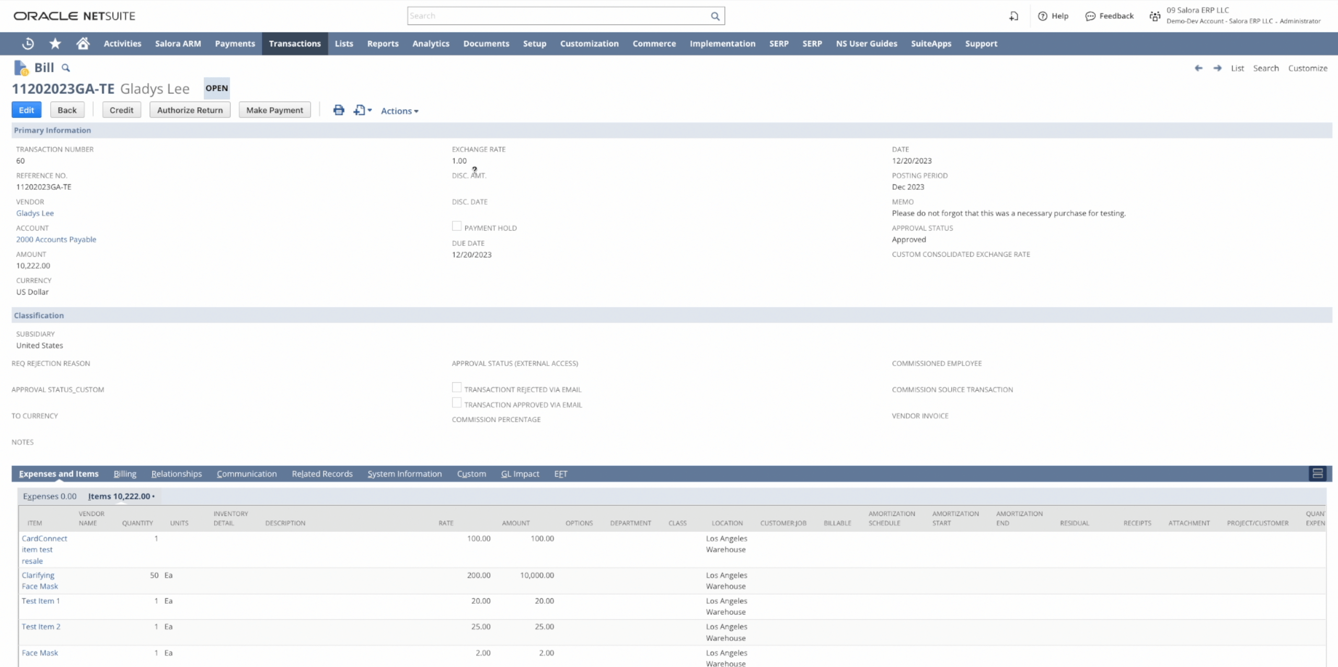Click the Shortcuts star icon
1338x667 pixels.
pos(55,44)
